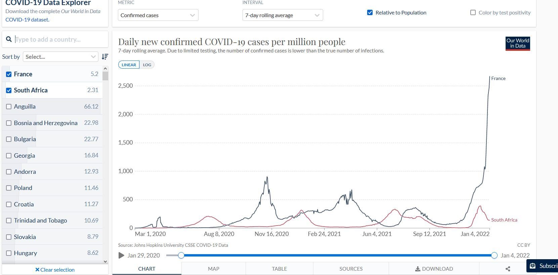The height and width of the screenshot is (275, 558).
Task: Click country list scroll-down arrow
Action: pos(105,262)
